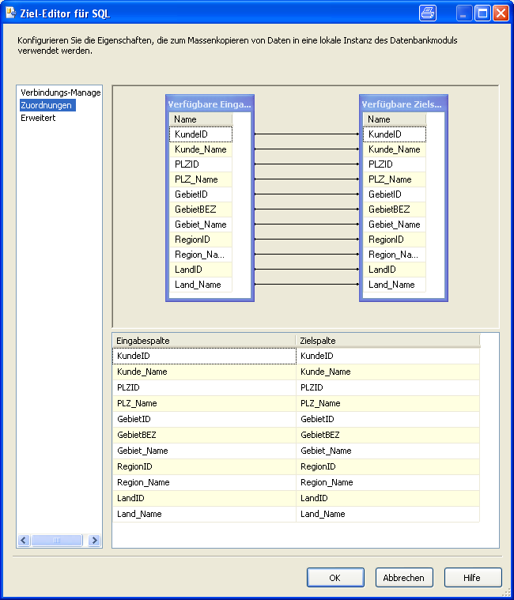This screenshot has height=600, width=514.
Task: Open Hilfe for this dialog
Action: coord(473,577)
